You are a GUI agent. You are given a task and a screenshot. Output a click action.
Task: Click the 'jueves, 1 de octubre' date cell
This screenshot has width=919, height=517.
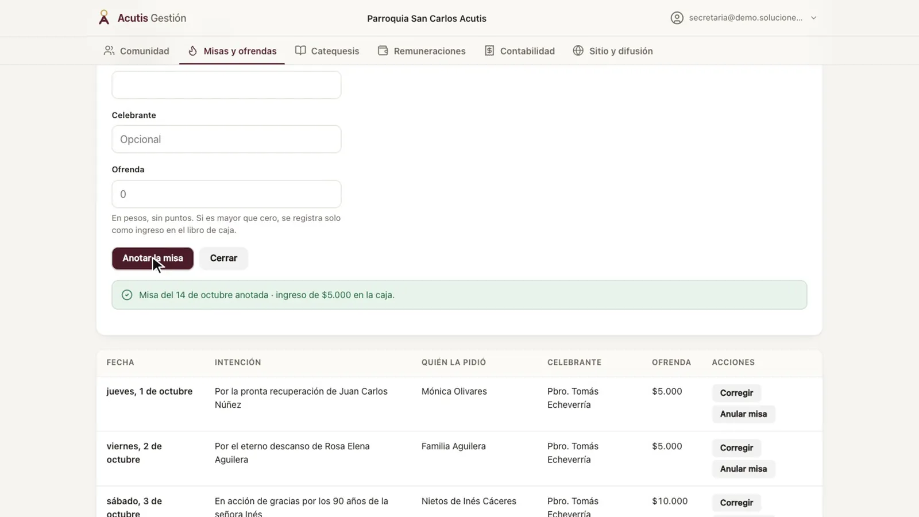pyautogui.click(x=149, y=391)
